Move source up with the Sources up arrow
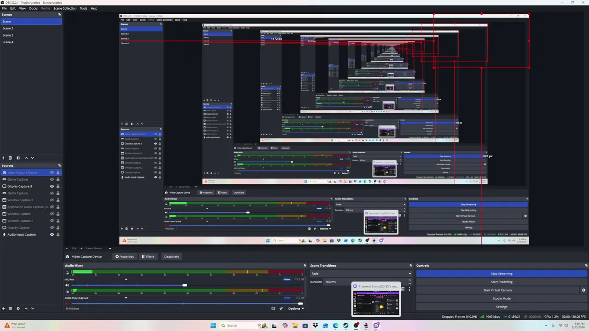The width and height of the screenshot is (589, 331). pos(26,308)
